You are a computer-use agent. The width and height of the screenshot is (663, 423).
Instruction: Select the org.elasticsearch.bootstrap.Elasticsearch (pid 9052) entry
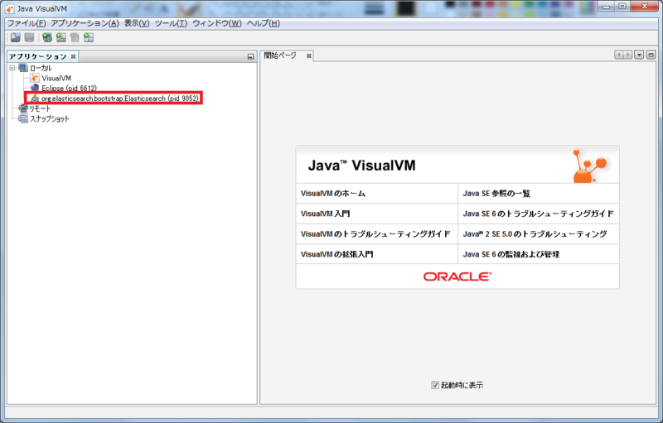pos(119,99)
